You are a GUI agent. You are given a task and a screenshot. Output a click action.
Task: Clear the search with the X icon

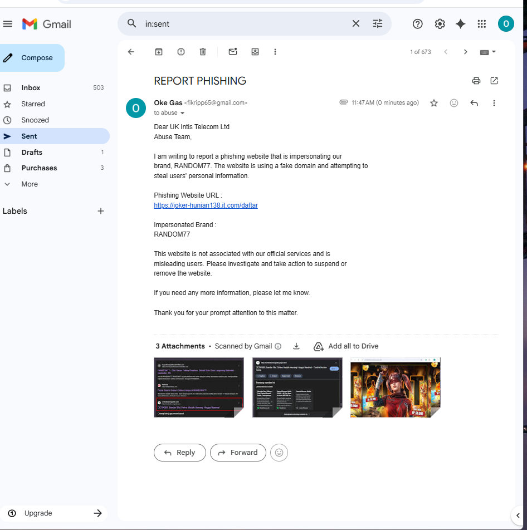click(355, 23)
